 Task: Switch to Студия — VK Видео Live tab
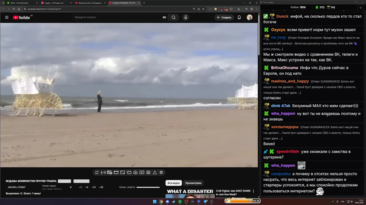pos(56,3)
